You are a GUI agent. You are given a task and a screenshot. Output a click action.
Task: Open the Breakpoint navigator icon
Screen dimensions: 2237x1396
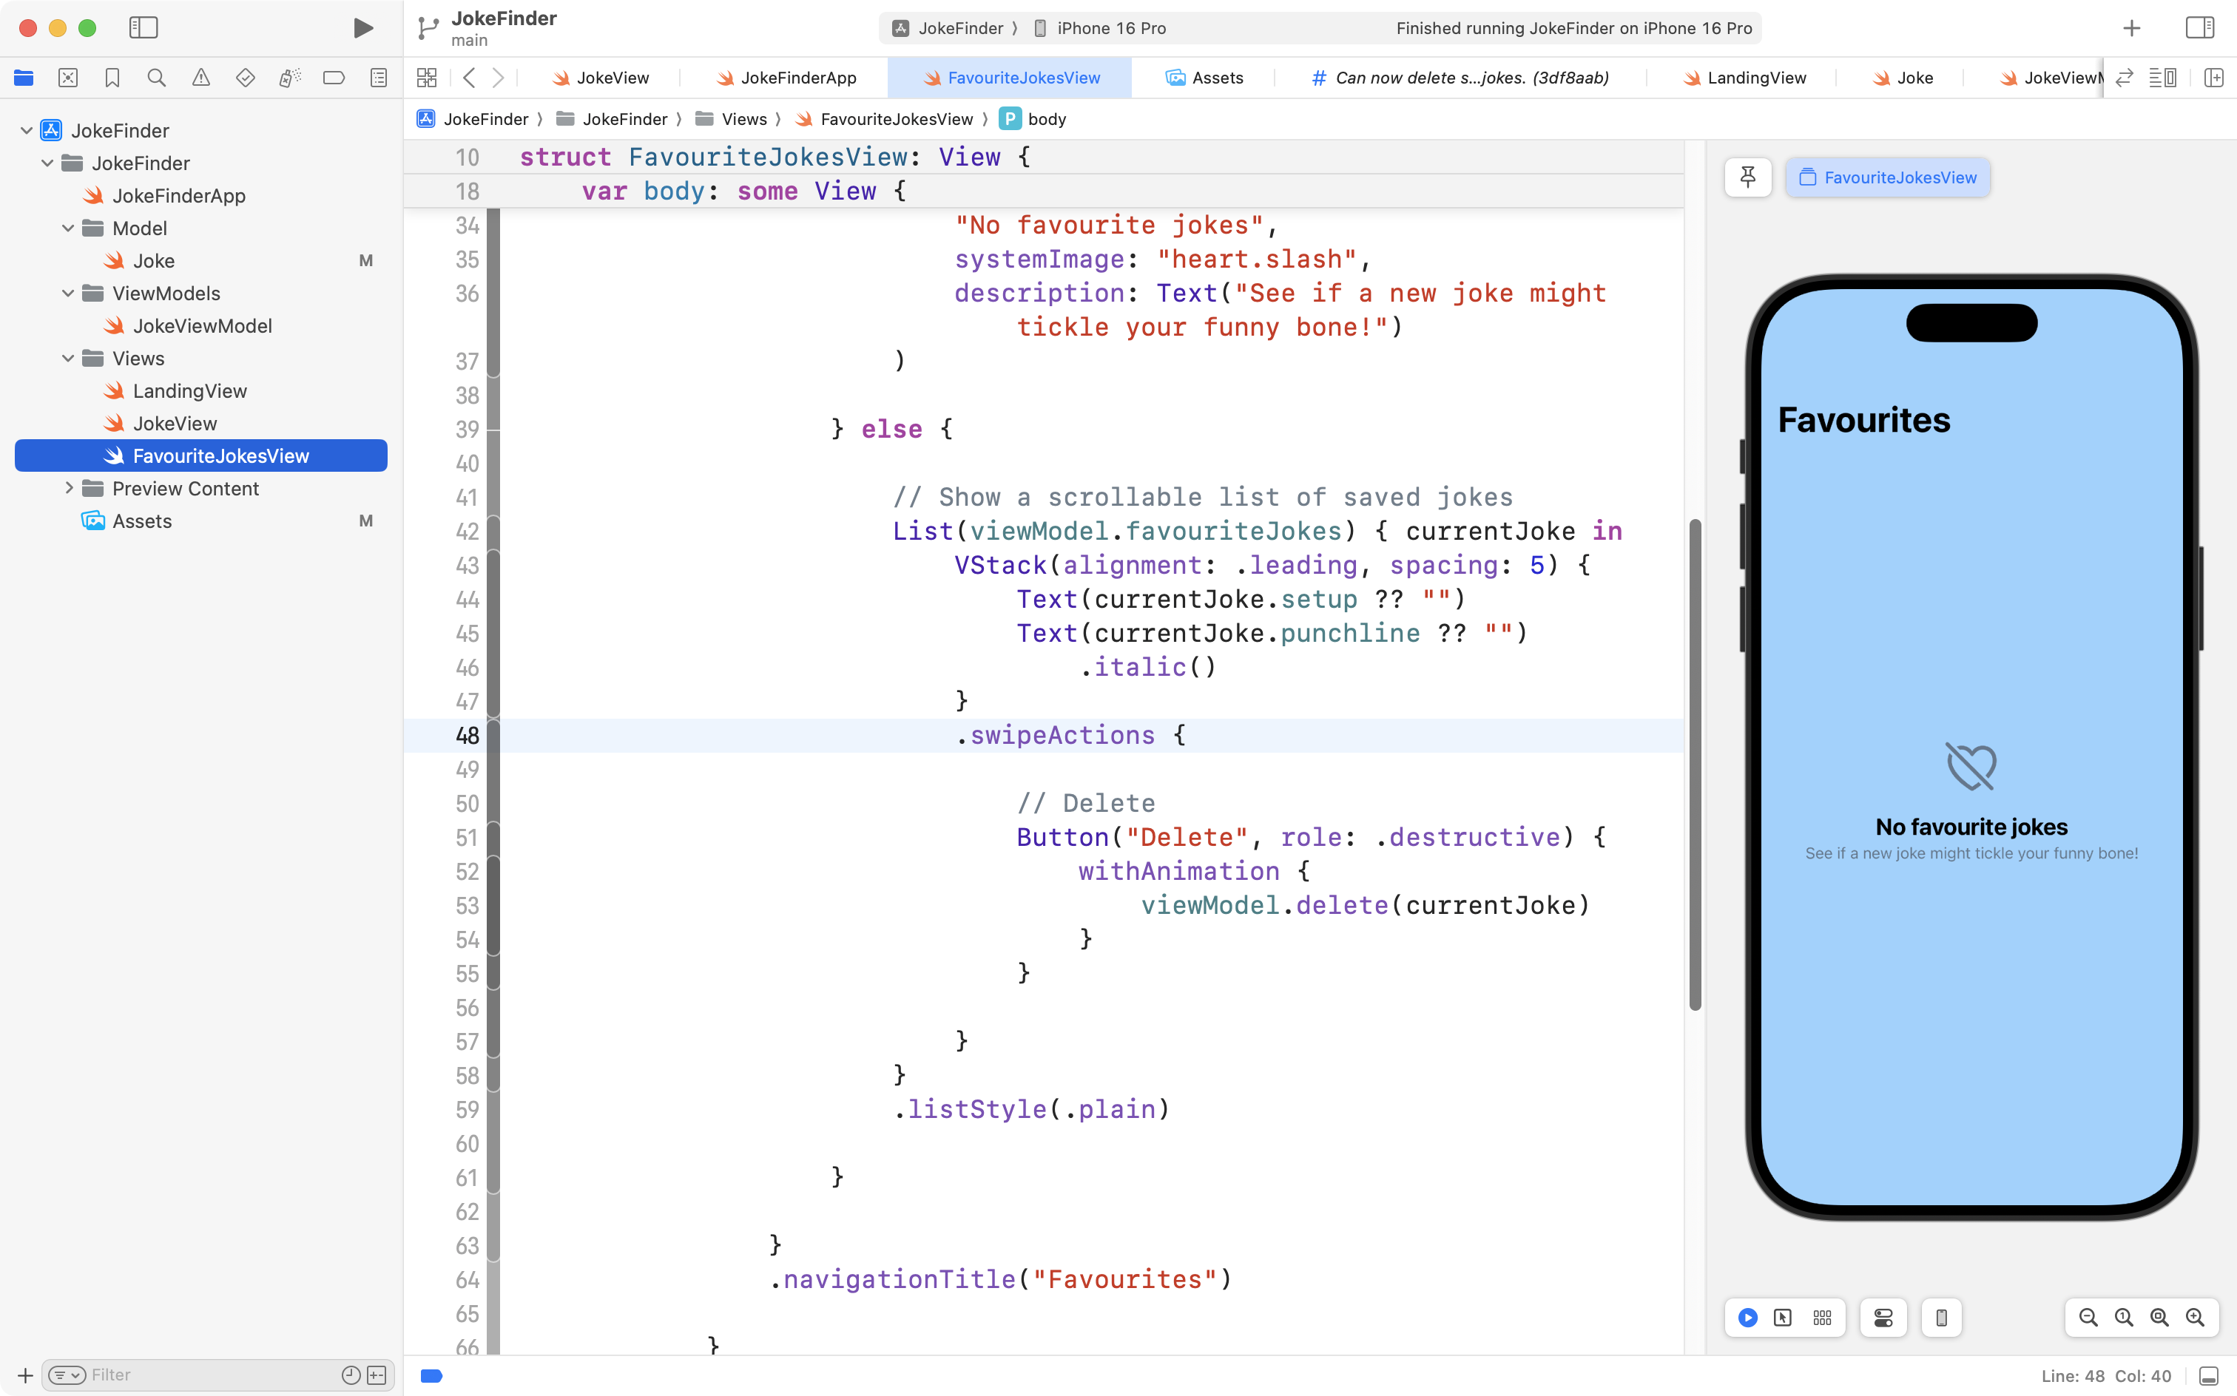click(x=334, y=78)
